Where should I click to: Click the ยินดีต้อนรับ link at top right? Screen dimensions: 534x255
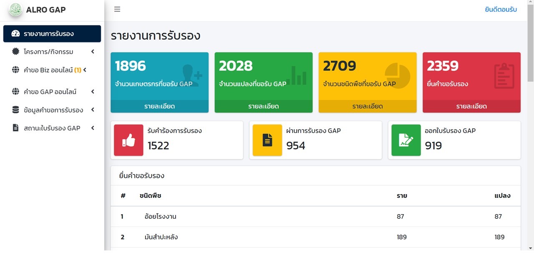tap(501, 10)
